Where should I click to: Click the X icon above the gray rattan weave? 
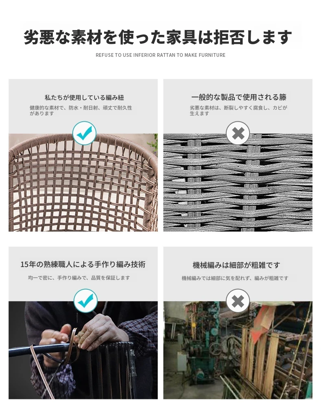[238, 133]
